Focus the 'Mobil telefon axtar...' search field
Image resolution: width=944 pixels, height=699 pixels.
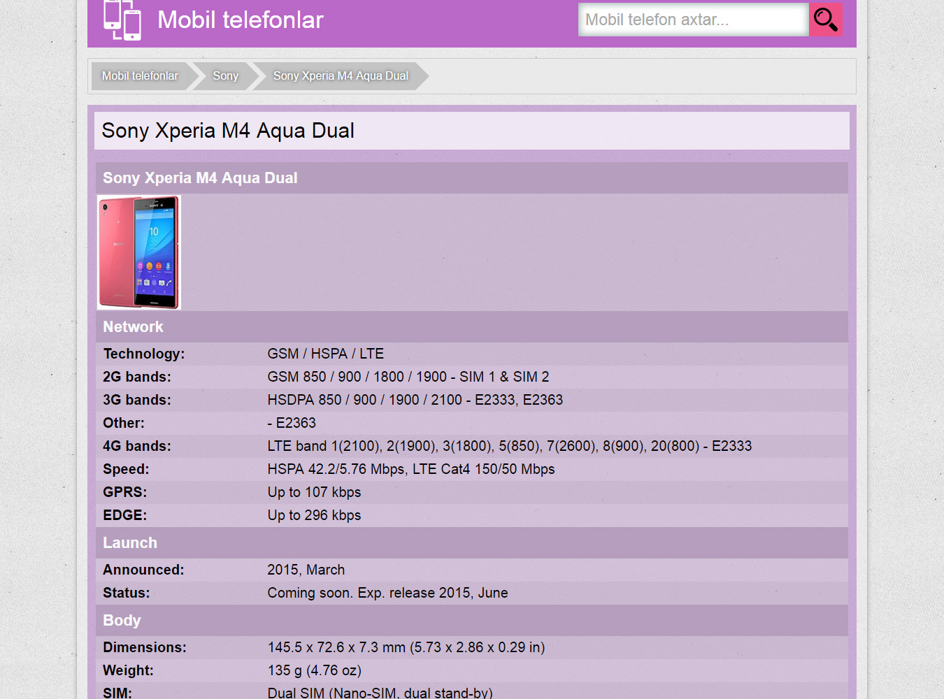tap(692, 20)
